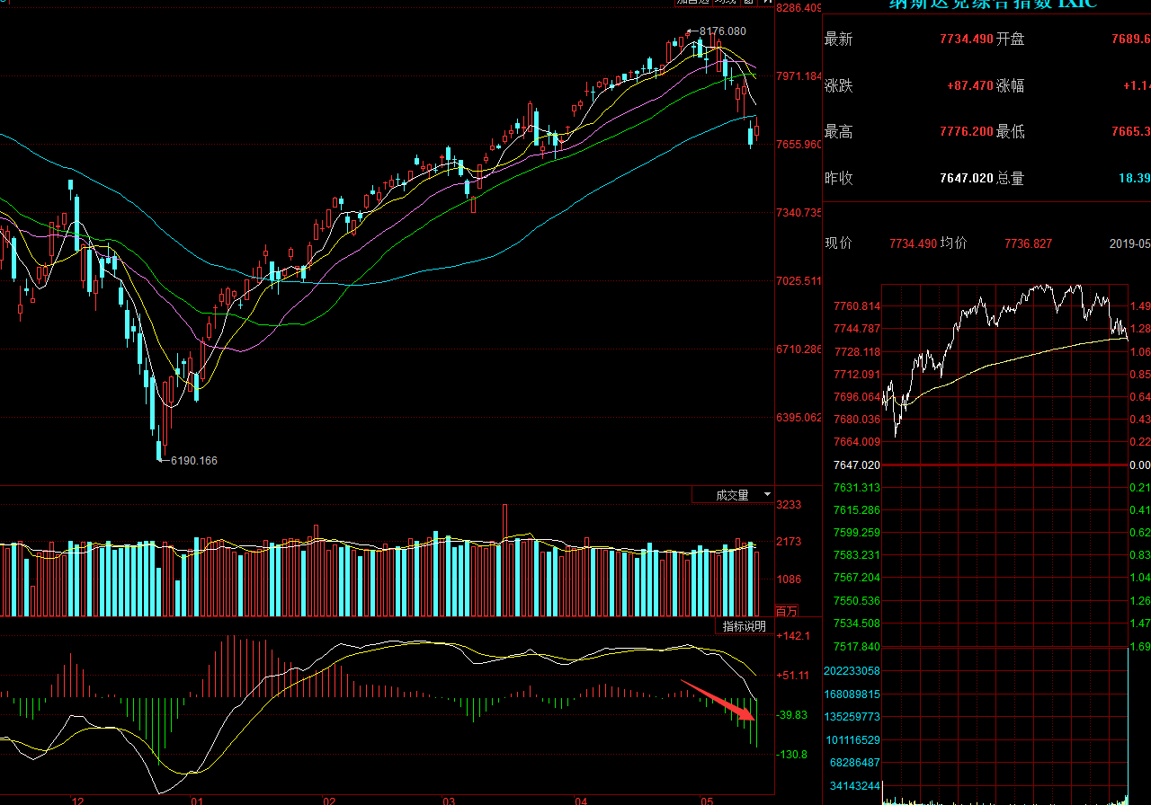Click the 7631.313 intraday axis value
1151x805 pixels.
(857, 488)
